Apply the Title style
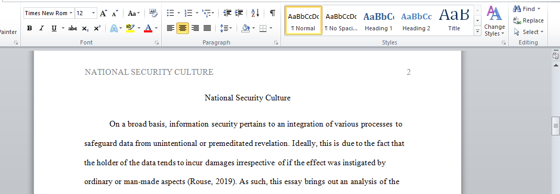 click(454, 21)
